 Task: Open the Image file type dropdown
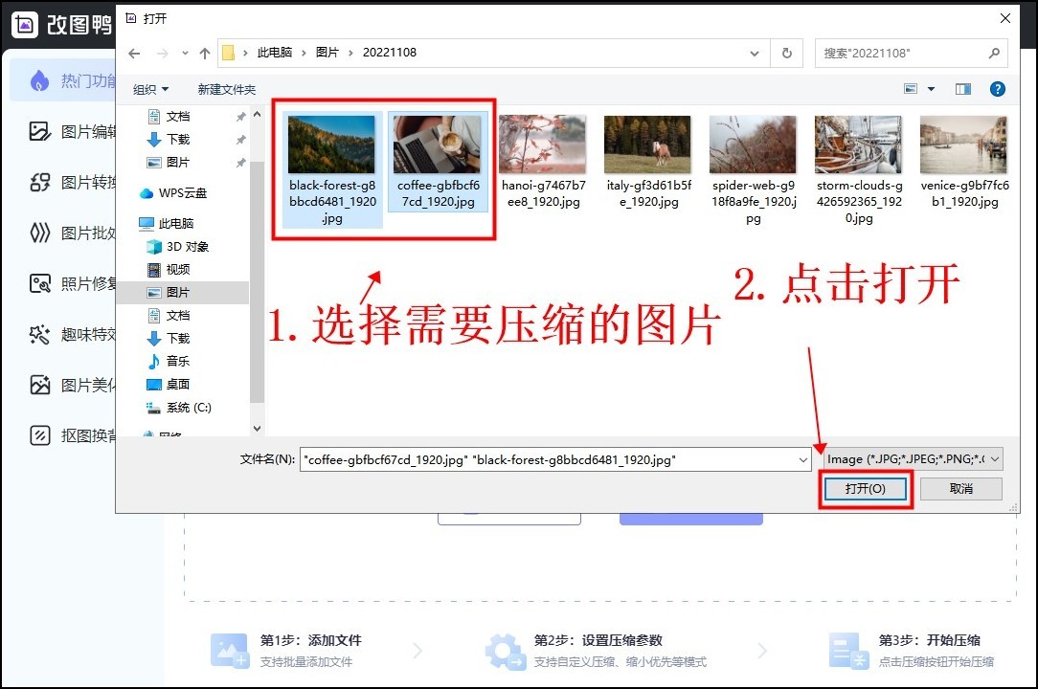(914, 458)
